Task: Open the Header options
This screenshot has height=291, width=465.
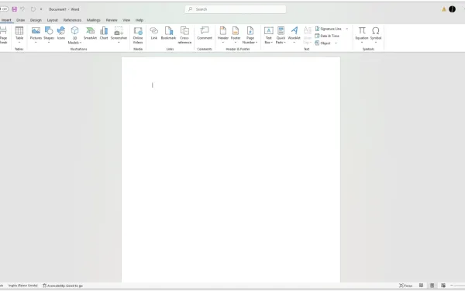Action: [223, 35]
